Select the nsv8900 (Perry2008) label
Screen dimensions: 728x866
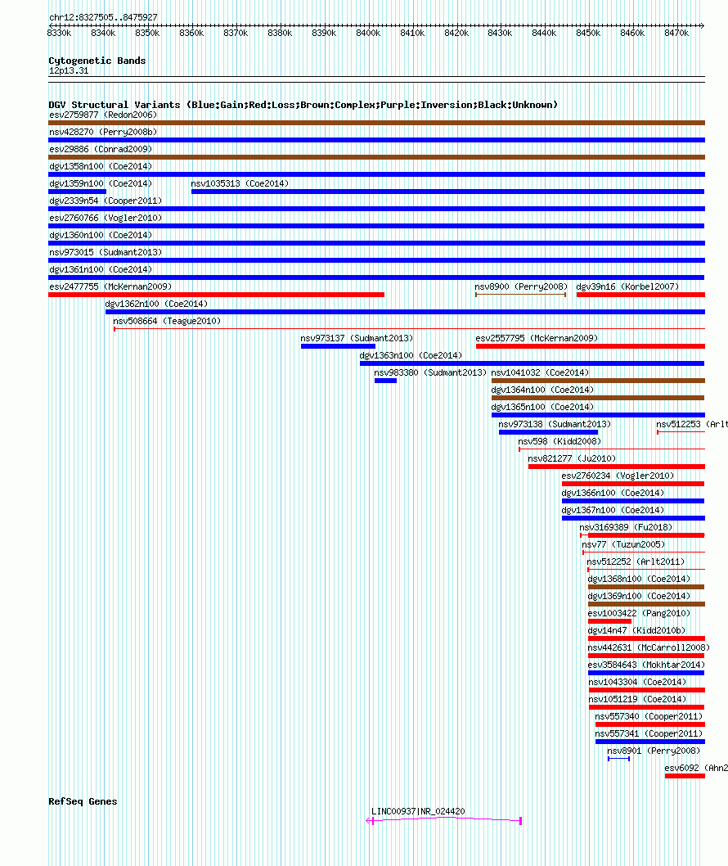pos(521,286)
